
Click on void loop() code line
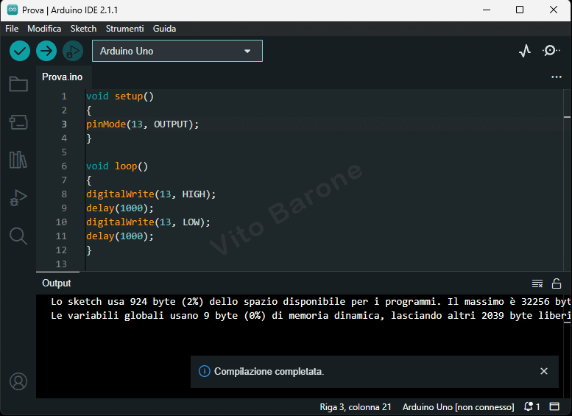[x=117, y=166]
